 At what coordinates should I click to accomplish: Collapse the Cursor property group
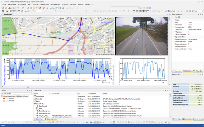pyautogui.click(x=173, y=20)
